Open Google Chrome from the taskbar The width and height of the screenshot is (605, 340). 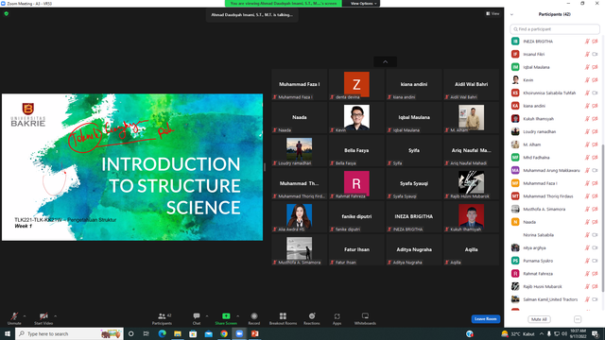tap(224, 333)
